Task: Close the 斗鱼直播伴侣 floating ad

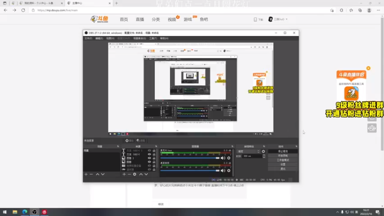Action: pos(368,68)
